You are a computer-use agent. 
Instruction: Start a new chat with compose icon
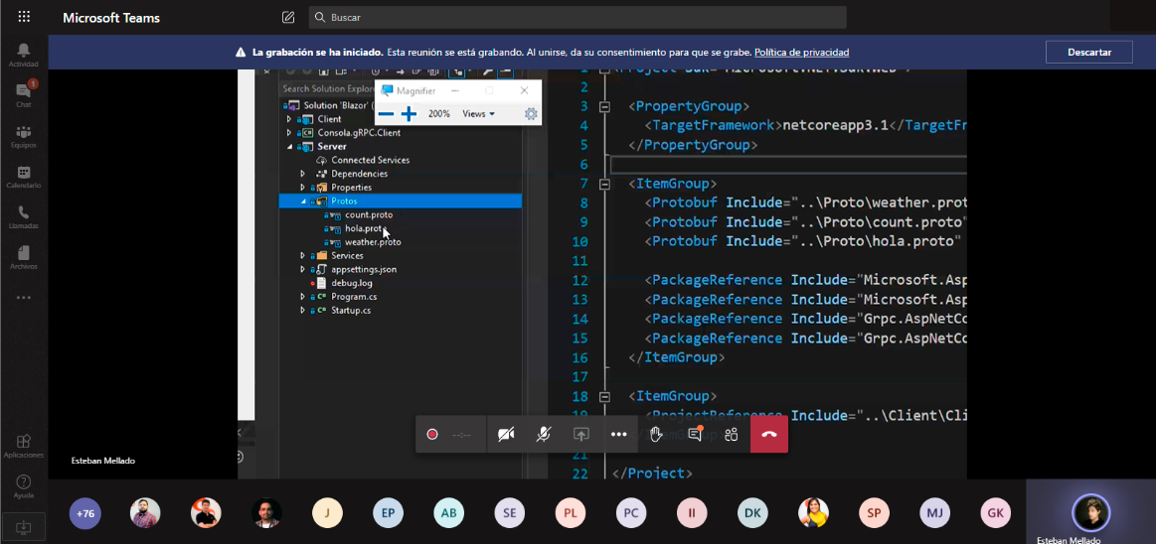click(x=288, y=17)
